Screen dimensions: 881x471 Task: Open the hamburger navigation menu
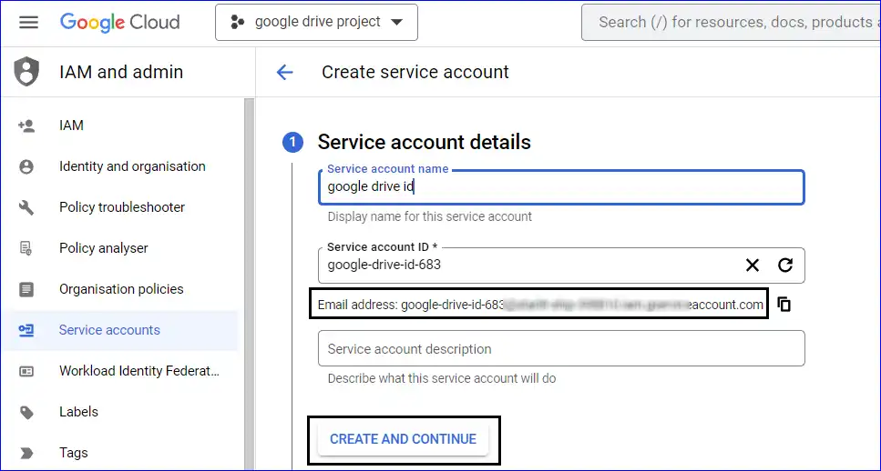coord(28,23)
